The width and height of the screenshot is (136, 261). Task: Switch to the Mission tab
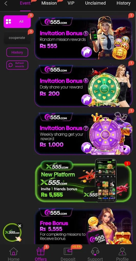[49, 3]
